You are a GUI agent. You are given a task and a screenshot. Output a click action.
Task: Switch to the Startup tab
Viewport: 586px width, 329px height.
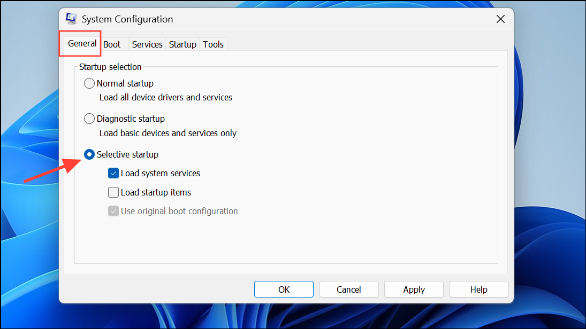click(182, 44)
